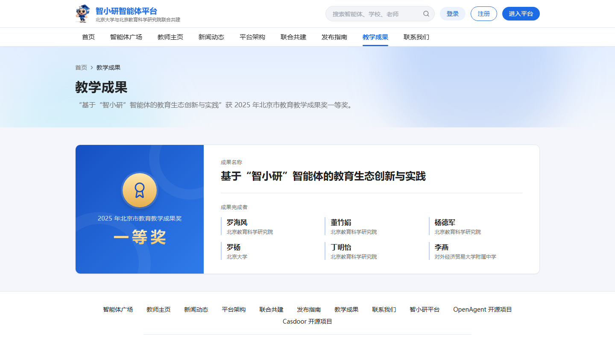The width and height of the screenshot is (615, 342).
Task: Open the 发布指南 nav tab
Action: (x=334, y=37)
